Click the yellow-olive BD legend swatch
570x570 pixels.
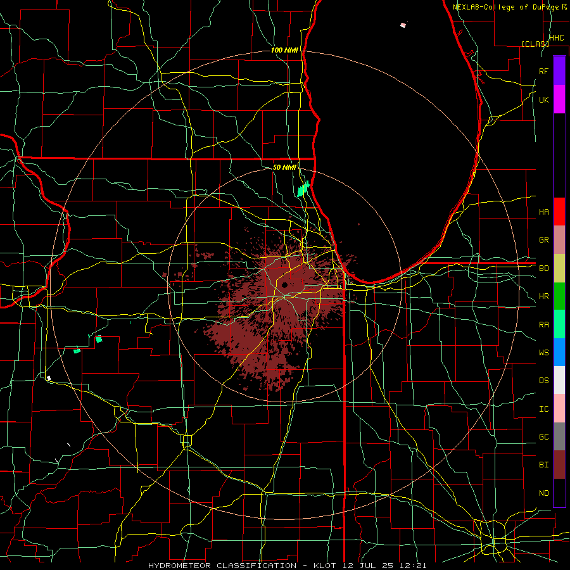[x=559, y=268]
